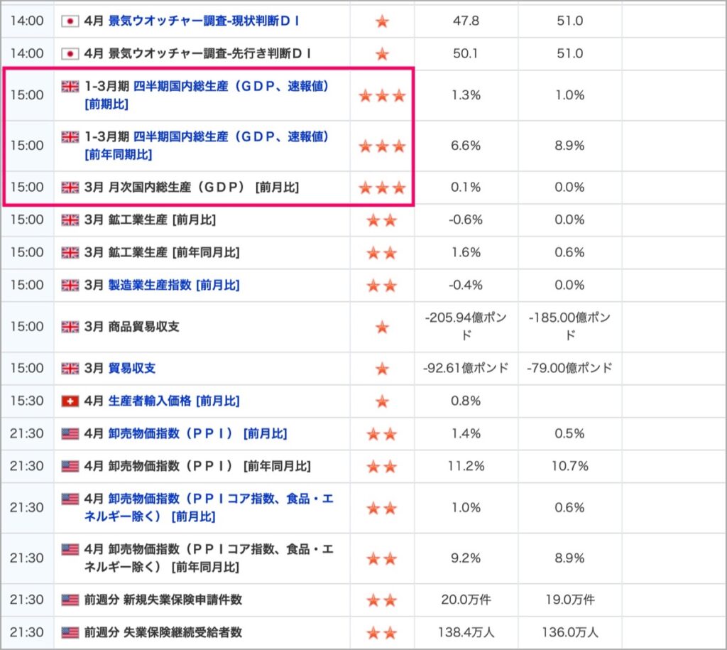Screen dimensions: 727x650
Task: Click the -79.00億ポンド forecast value
Action: 570,369
